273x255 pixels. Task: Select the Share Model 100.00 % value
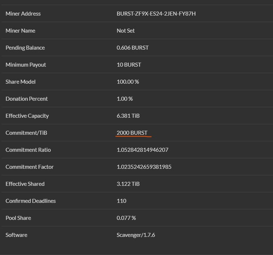coord(128,82)
